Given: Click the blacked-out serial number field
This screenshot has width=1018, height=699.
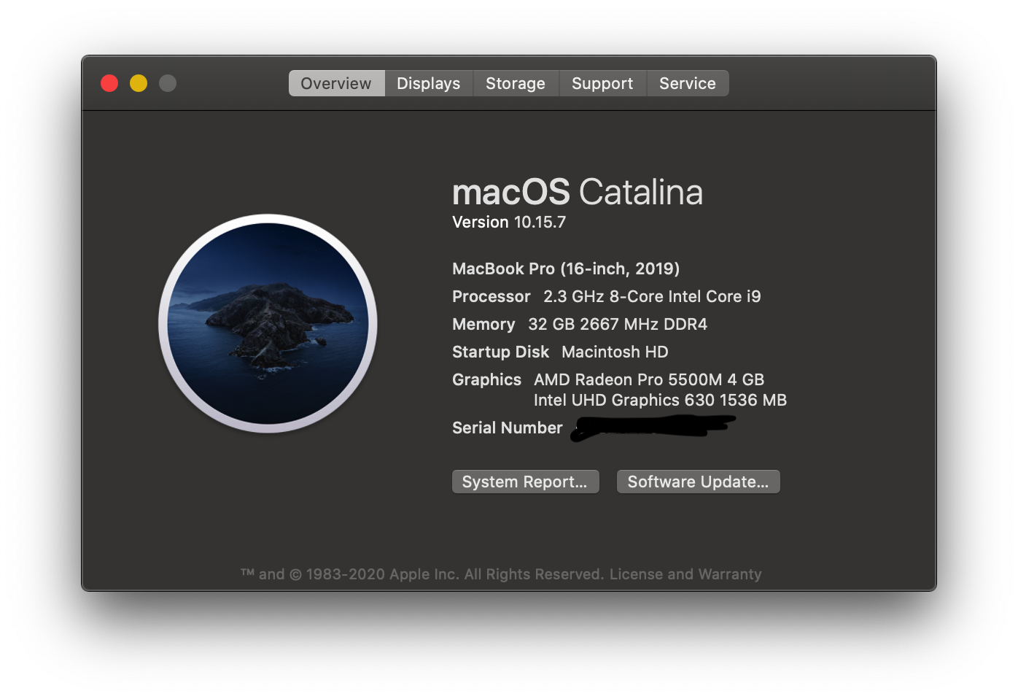Looking at the screenshot, I should point(652,427).
